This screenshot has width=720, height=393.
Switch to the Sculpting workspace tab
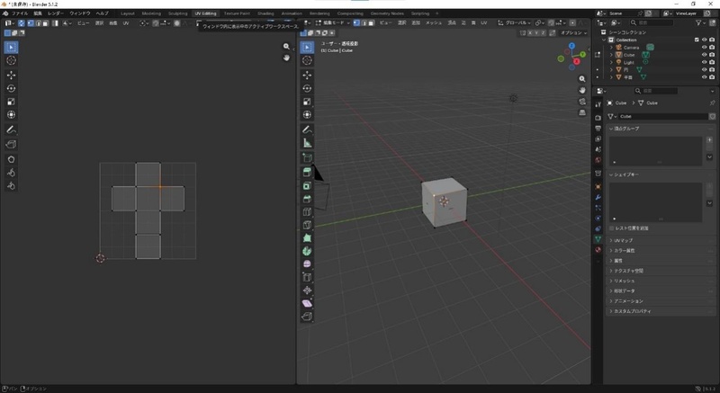click(x=177, y=13)
